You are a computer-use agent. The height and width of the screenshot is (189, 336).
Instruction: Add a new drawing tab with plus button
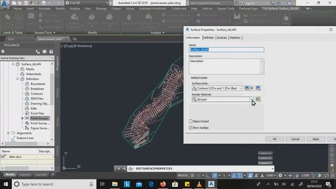click(75, 39)
